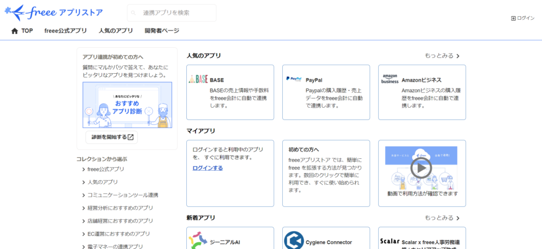
Task: Expand 電子マネーの連携アプリ chevron
Action: (84, 247)
